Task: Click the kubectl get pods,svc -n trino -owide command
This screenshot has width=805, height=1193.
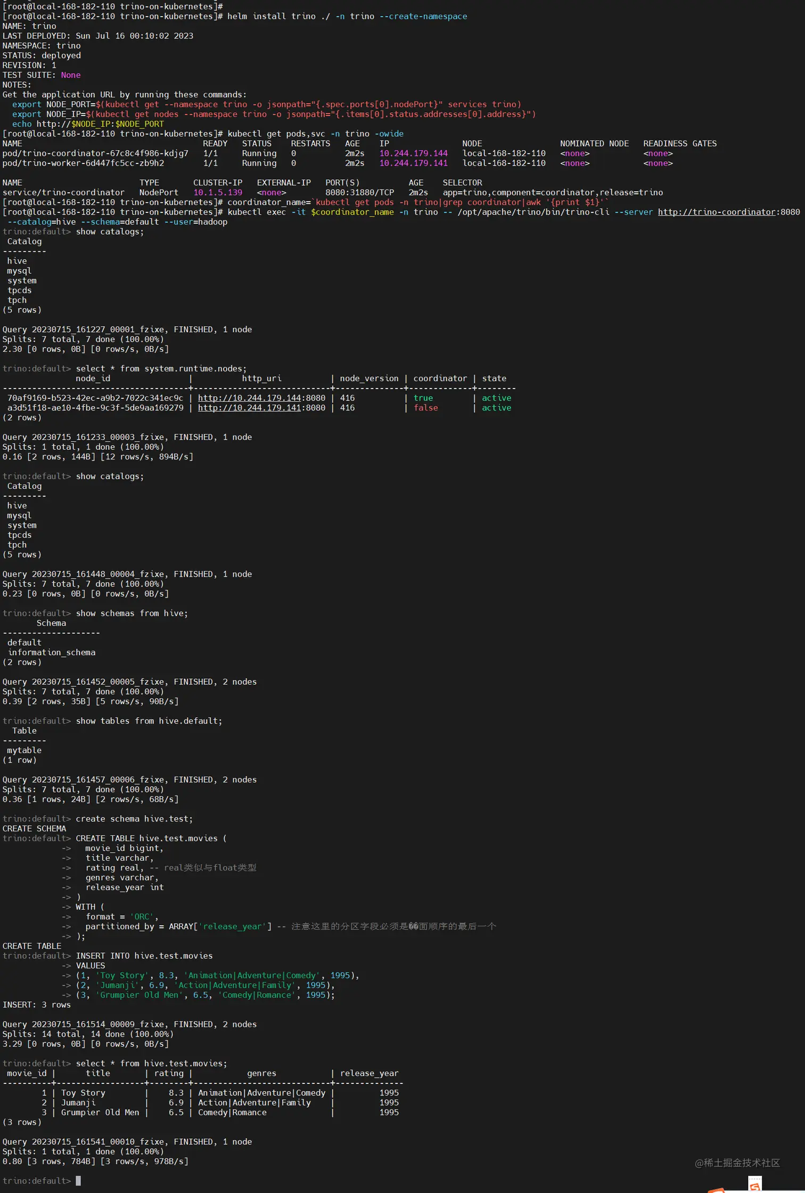Action: click(x=316, y=134)
